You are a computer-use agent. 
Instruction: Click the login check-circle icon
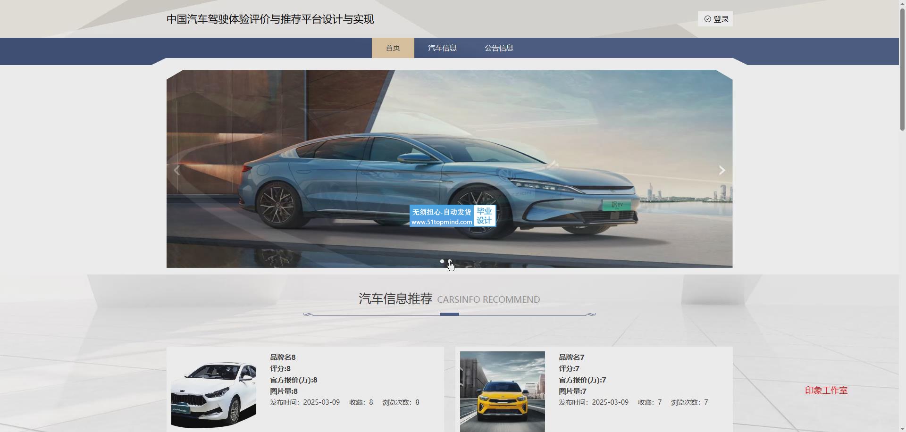(707, 19)
